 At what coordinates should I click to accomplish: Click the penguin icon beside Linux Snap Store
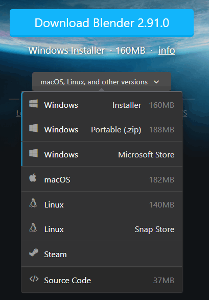coord(33,227)
